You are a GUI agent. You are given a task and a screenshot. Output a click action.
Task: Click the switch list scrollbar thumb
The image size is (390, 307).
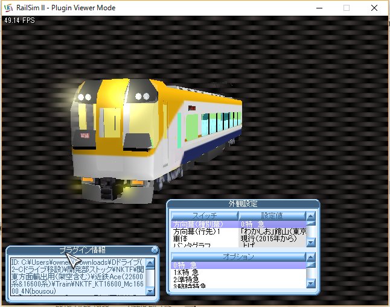tap(311, 223)
